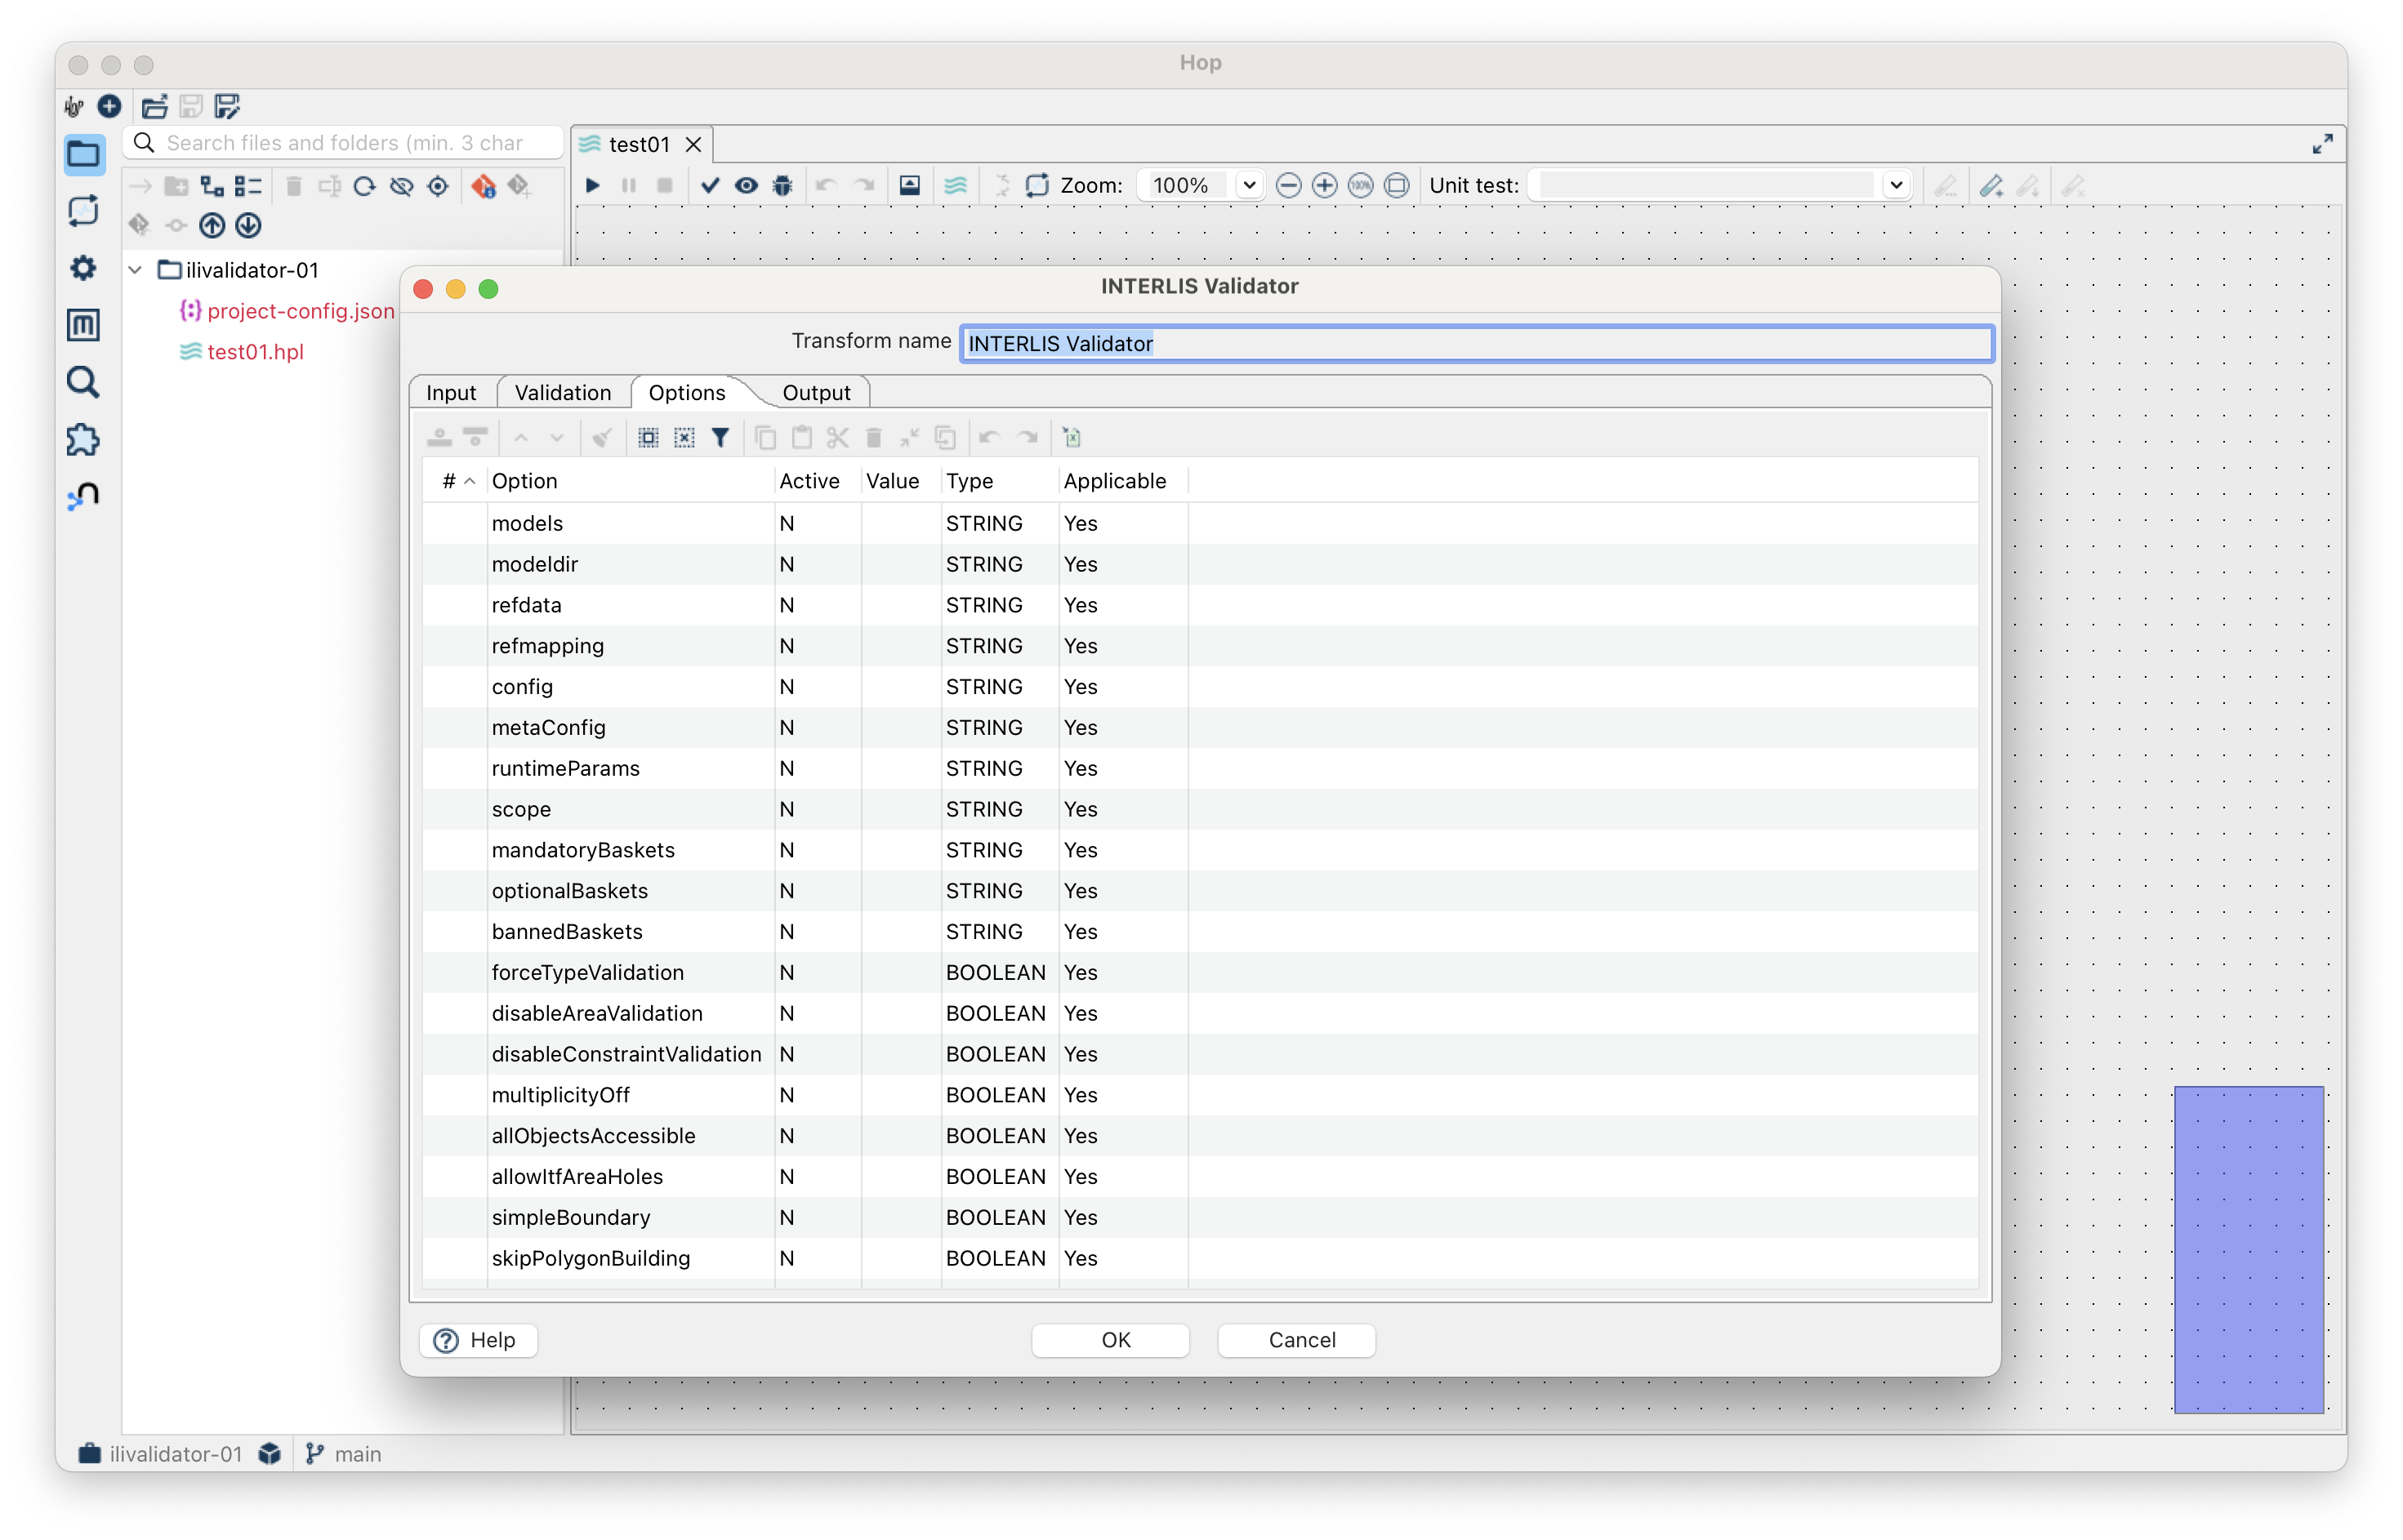
Task: Open the Metadata perspective sidebar icon
Action: click(x=83, y=325)
